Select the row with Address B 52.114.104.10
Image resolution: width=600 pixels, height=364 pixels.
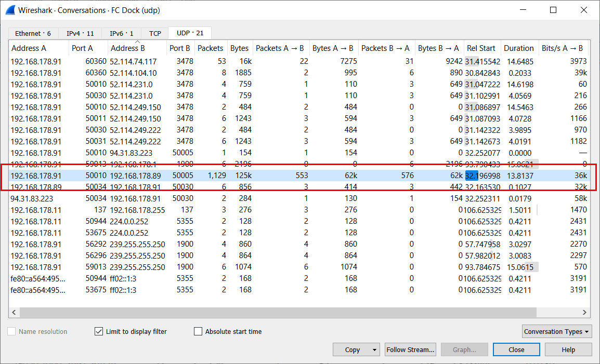[x=299, y=73]
